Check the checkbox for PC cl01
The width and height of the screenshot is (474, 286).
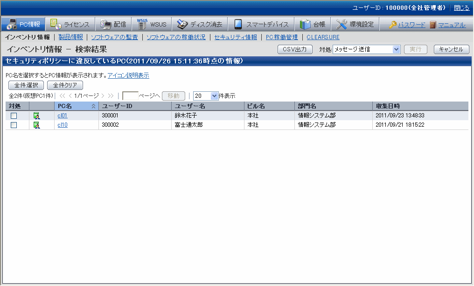coord(14,116)
